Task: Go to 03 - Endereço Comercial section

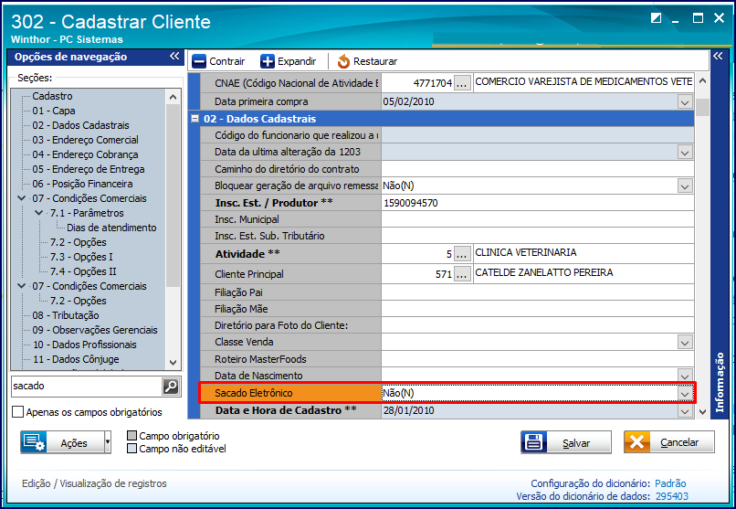Action: pyautogui.click(x=85, y=140)
